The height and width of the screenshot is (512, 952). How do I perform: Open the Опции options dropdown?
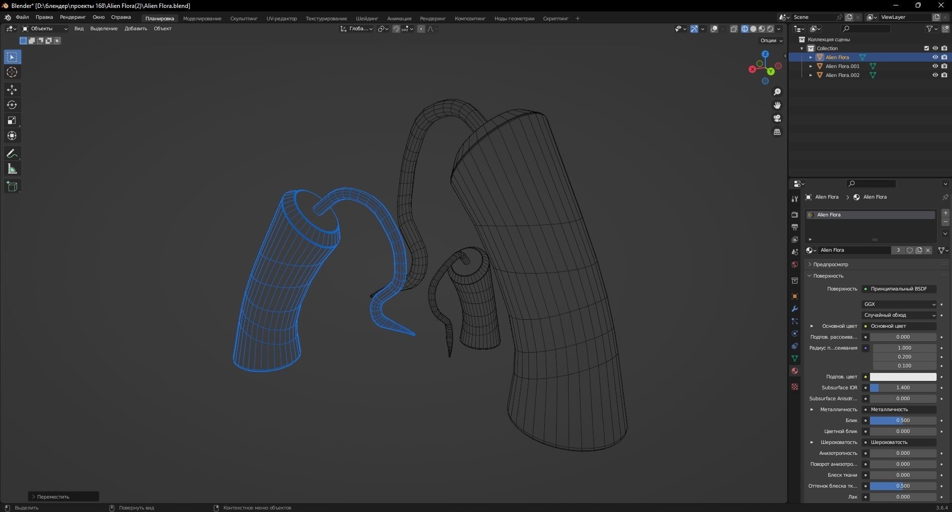(771, 41)
